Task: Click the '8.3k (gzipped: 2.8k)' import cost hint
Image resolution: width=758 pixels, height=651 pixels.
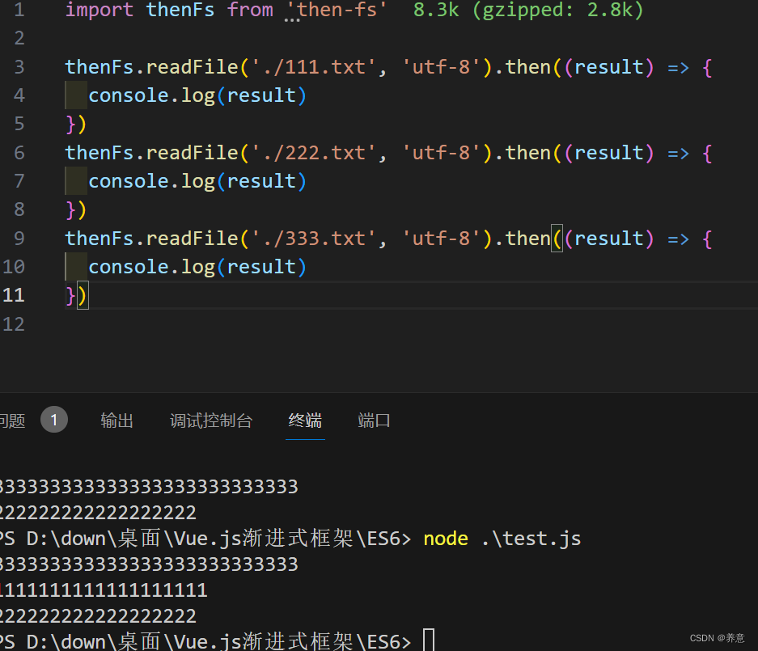Action: pos(527,11)
